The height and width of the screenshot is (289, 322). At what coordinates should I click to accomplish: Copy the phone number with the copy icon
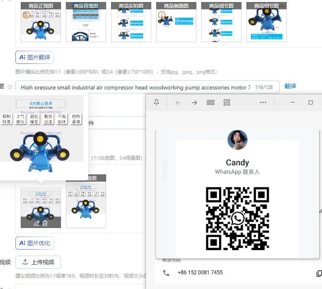[x=319, y=273]
